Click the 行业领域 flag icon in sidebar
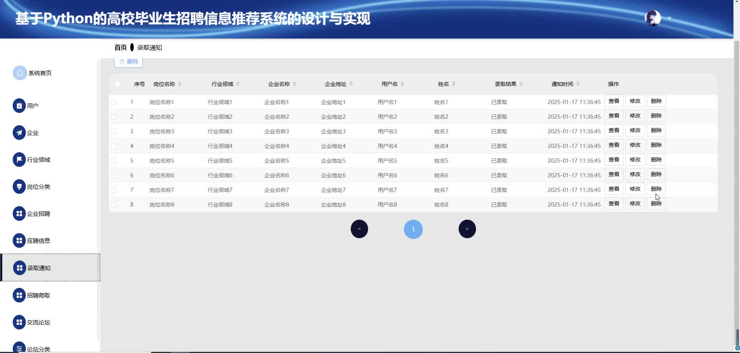 pos(20,159)
